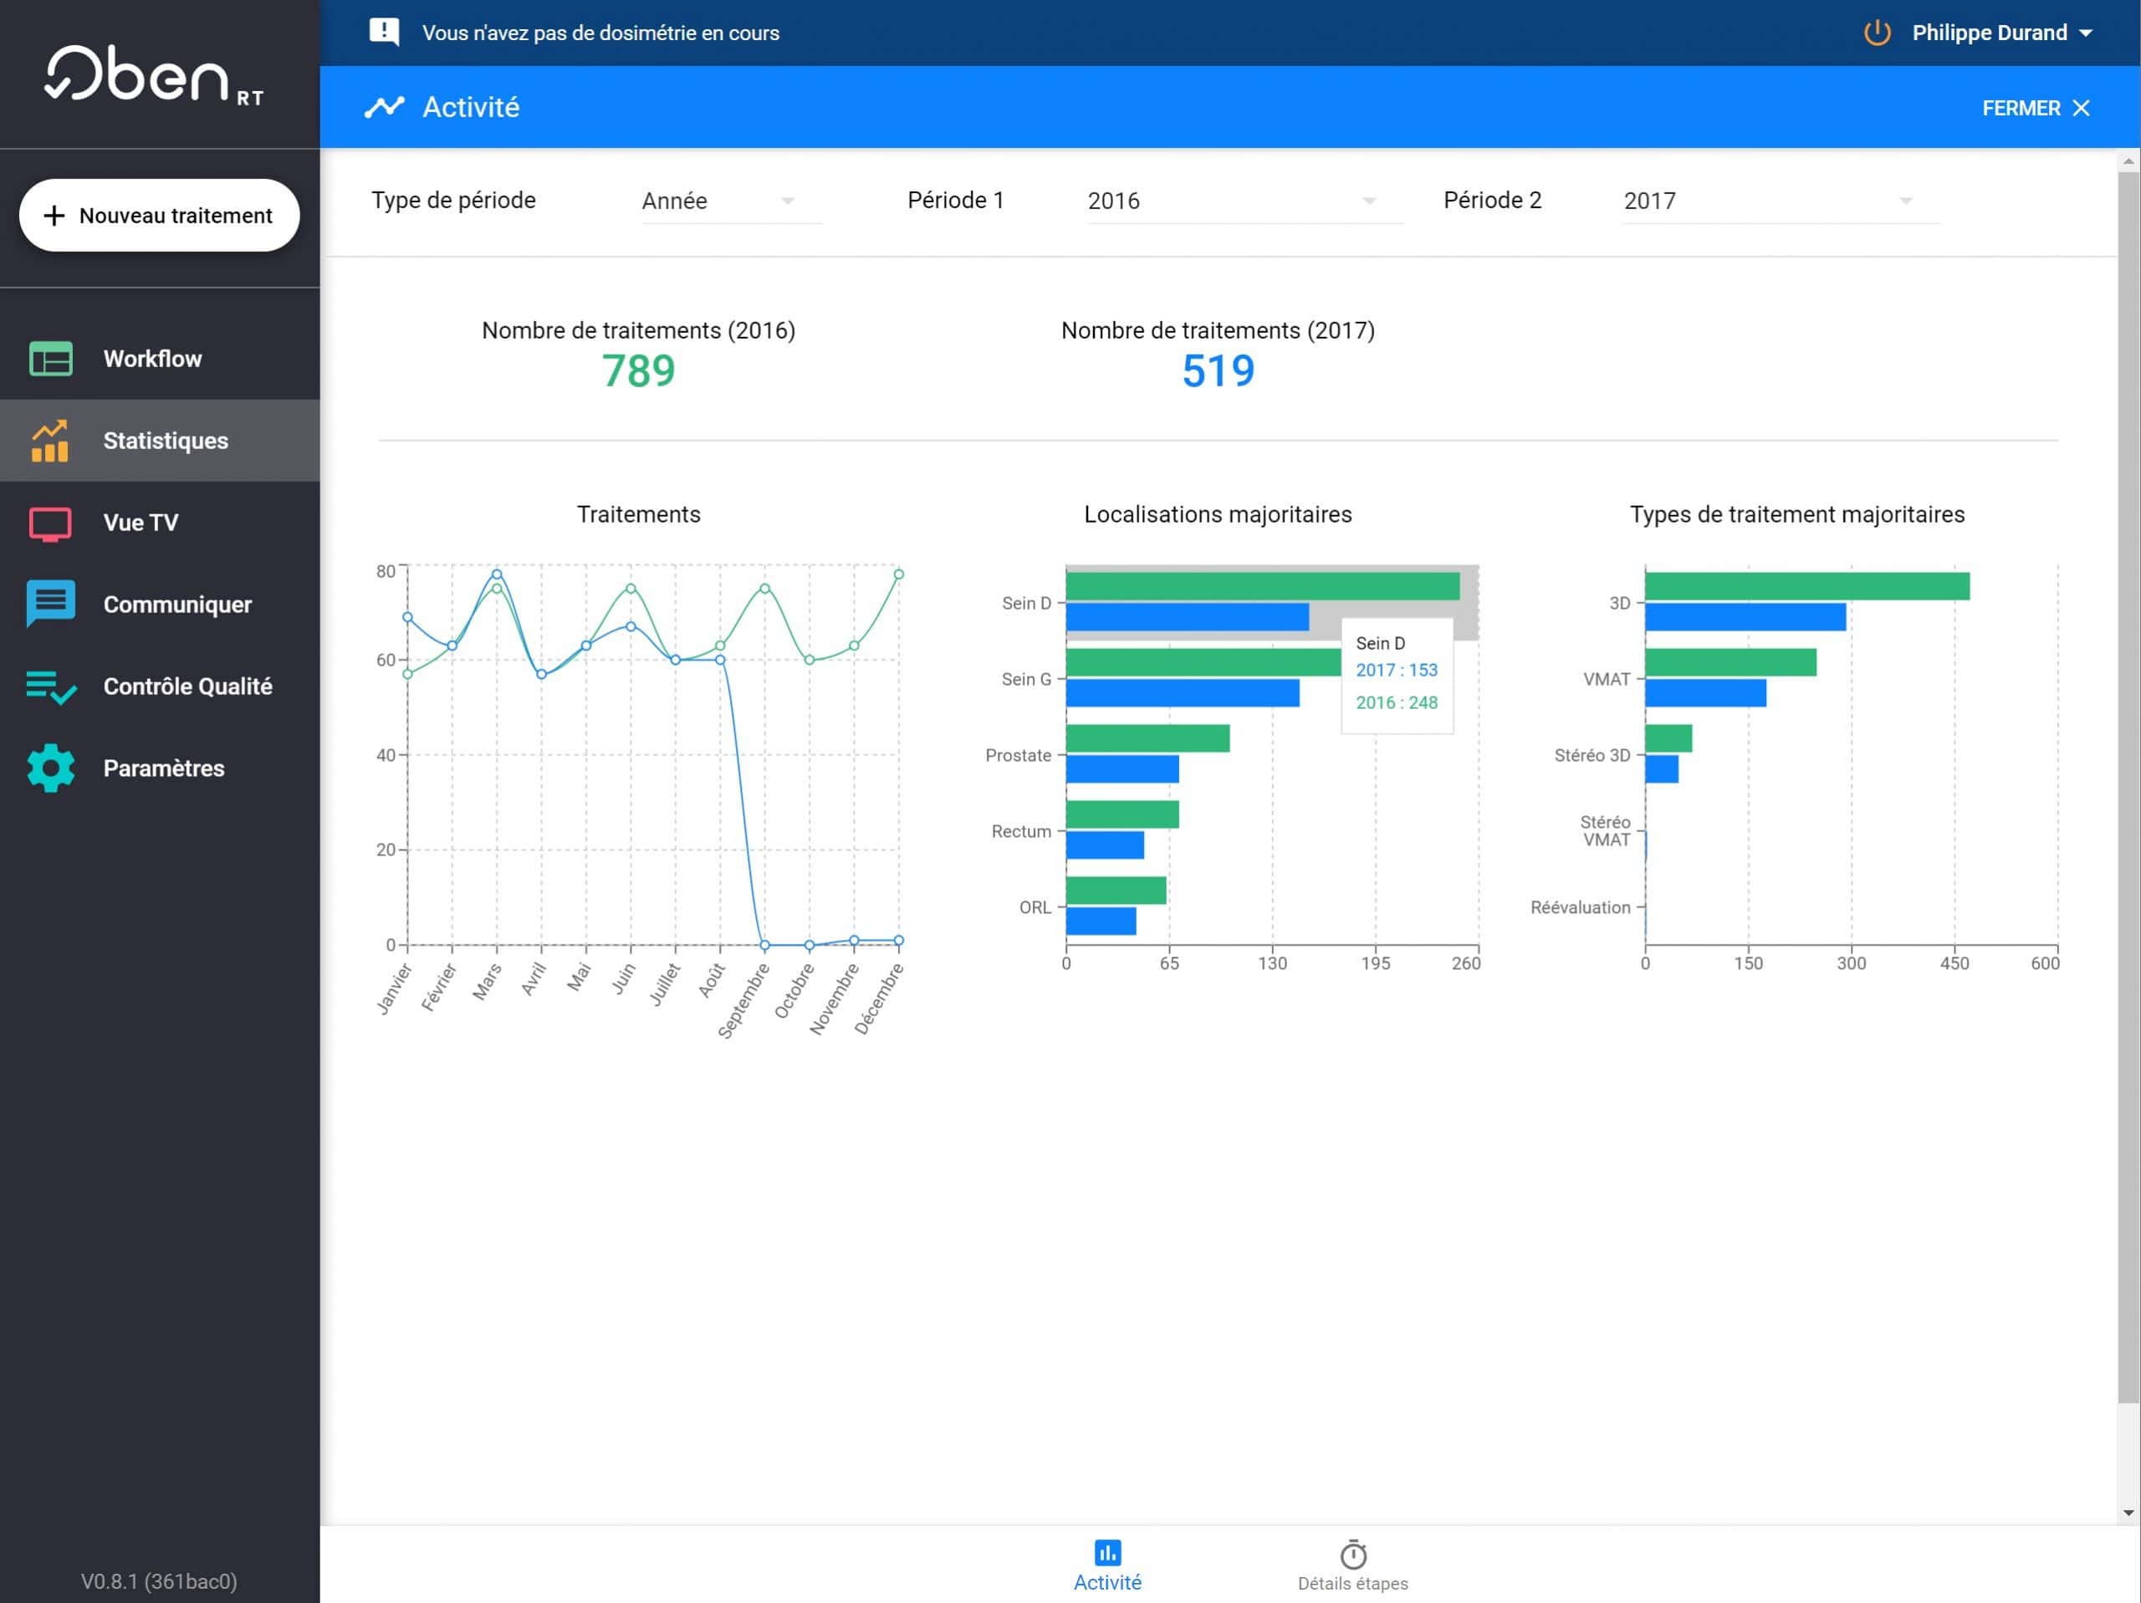Open Statistiques via its orange chart icon

(x=50, y=442)
